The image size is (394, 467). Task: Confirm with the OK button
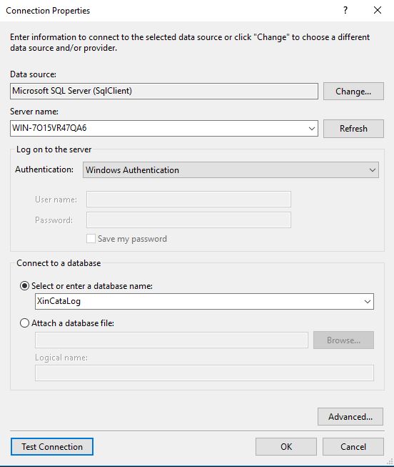[286, 447]
